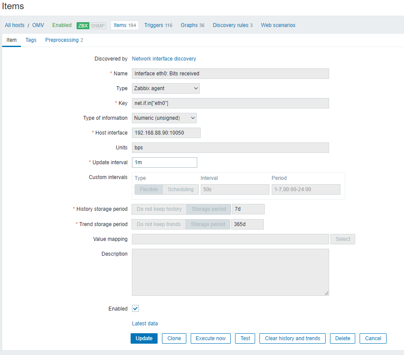Open Graphs 36 link

192,25
